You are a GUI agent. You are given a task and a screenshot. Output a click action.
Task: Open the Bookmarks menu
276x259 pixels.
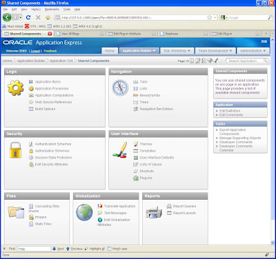click(x=52, y=9)
